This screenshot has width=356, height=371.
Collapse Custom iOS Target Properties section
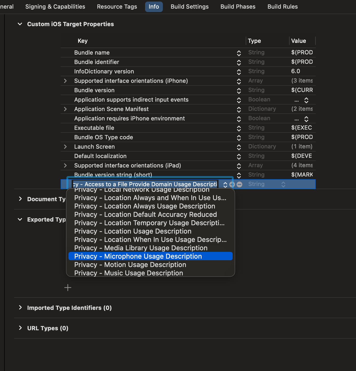[x=20, y=24]
